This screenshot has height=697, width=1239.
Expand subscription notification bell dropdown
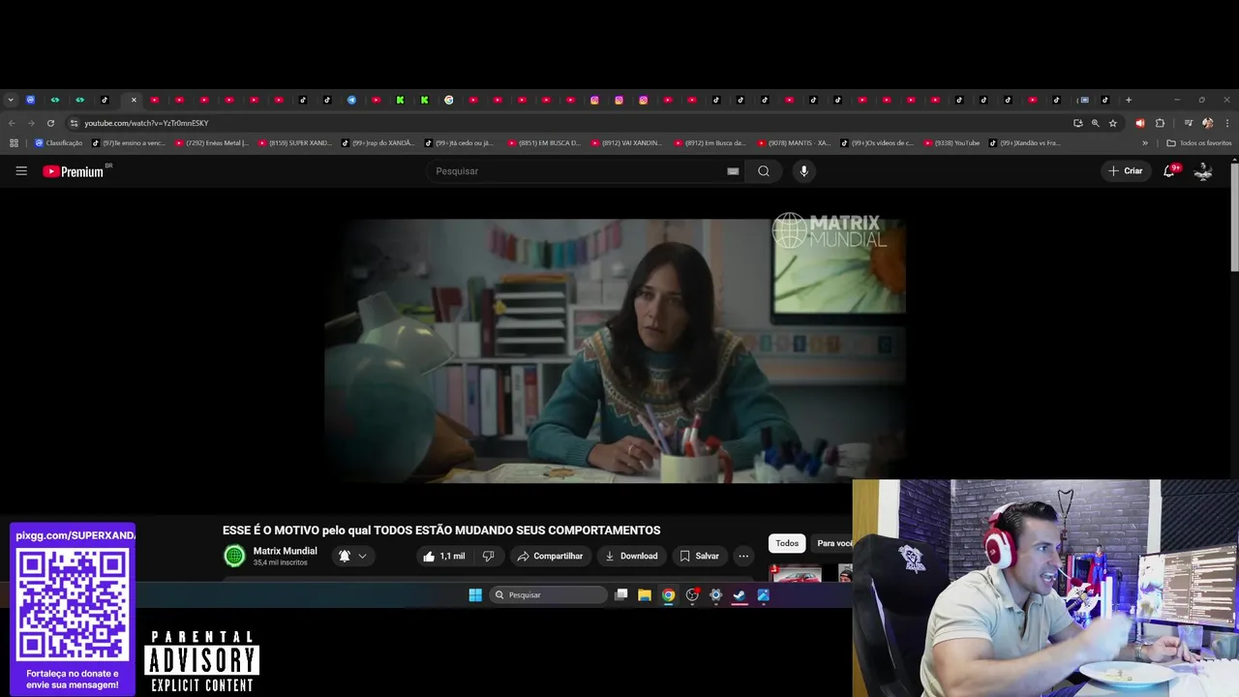pos(352,557)
